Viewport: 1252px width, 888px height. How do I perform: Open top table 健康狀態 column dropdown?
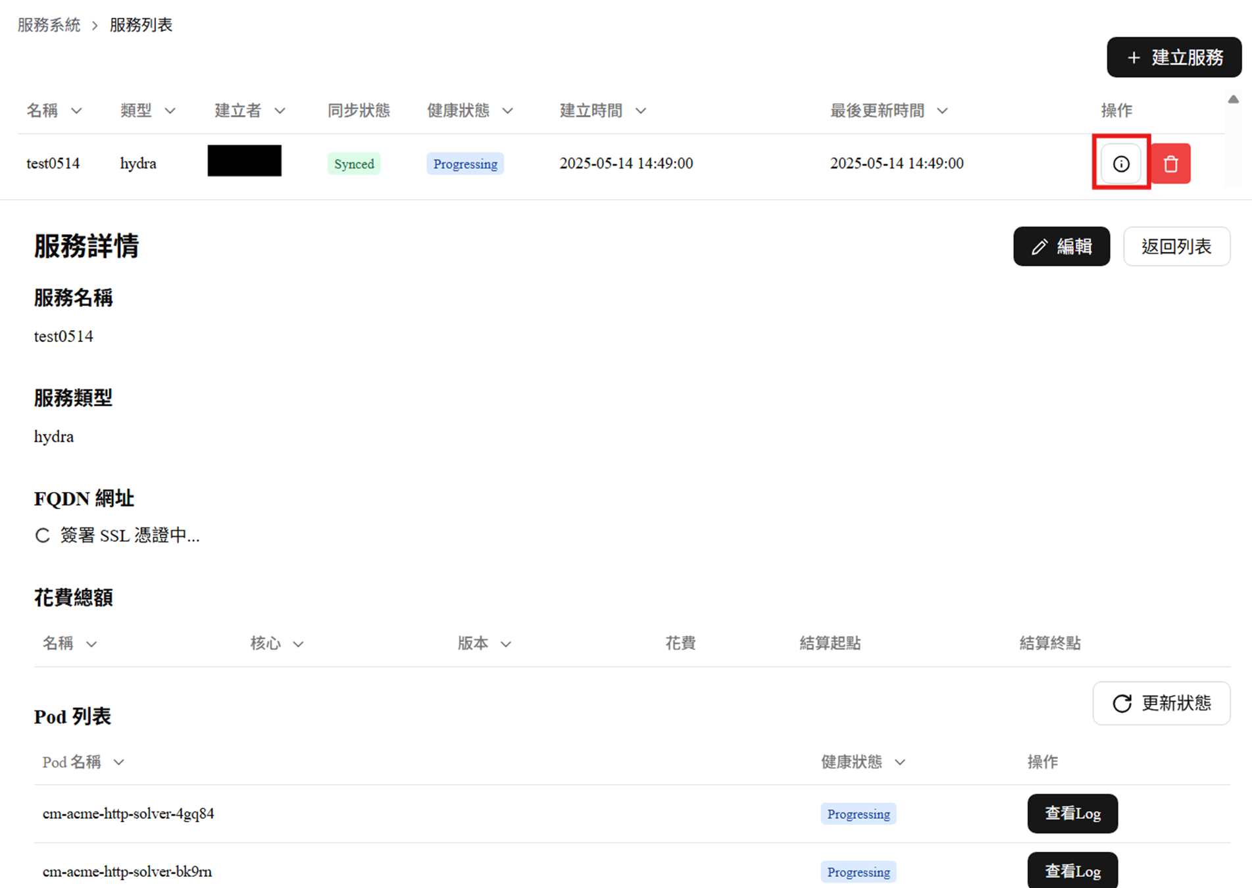[507, 111]
